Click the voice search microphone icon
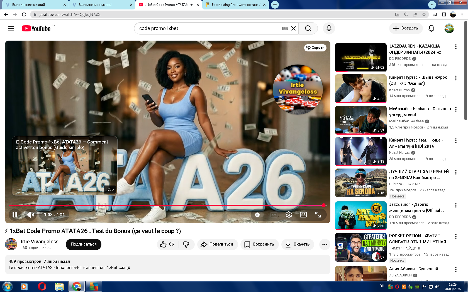Viewport: 468px width, 292px height. pyautogui.click(x=329, y=28)
